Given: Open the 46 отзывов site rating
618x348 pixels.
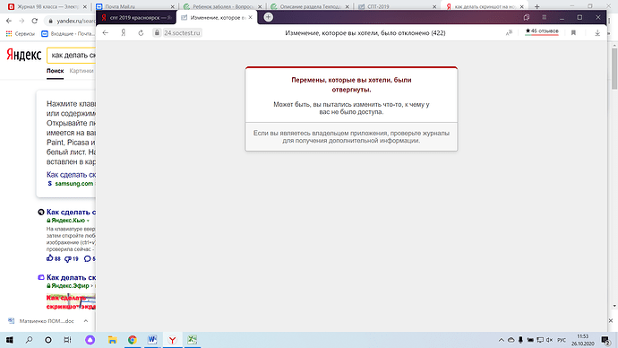Looking at the screenshot, I should 542,31.
